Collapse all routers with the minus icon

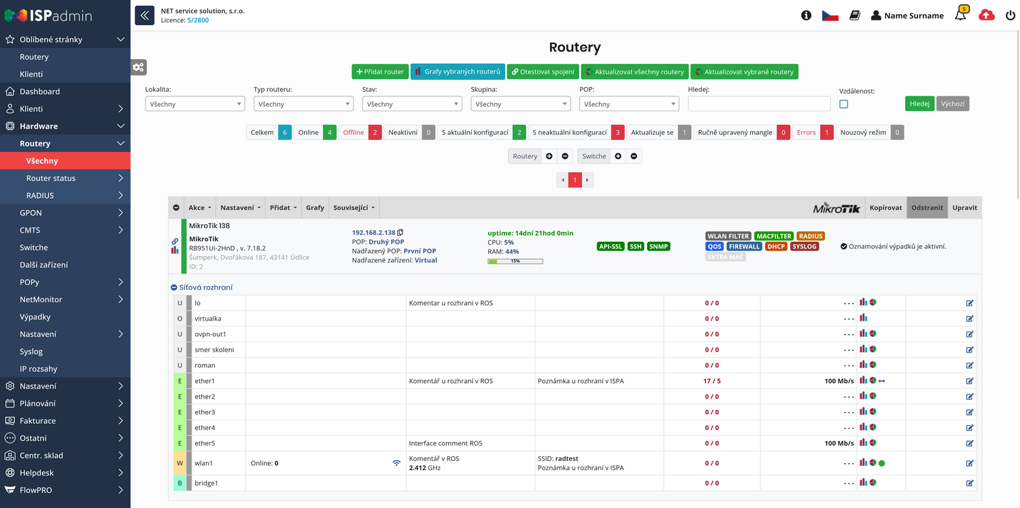[x=565, y=156]
